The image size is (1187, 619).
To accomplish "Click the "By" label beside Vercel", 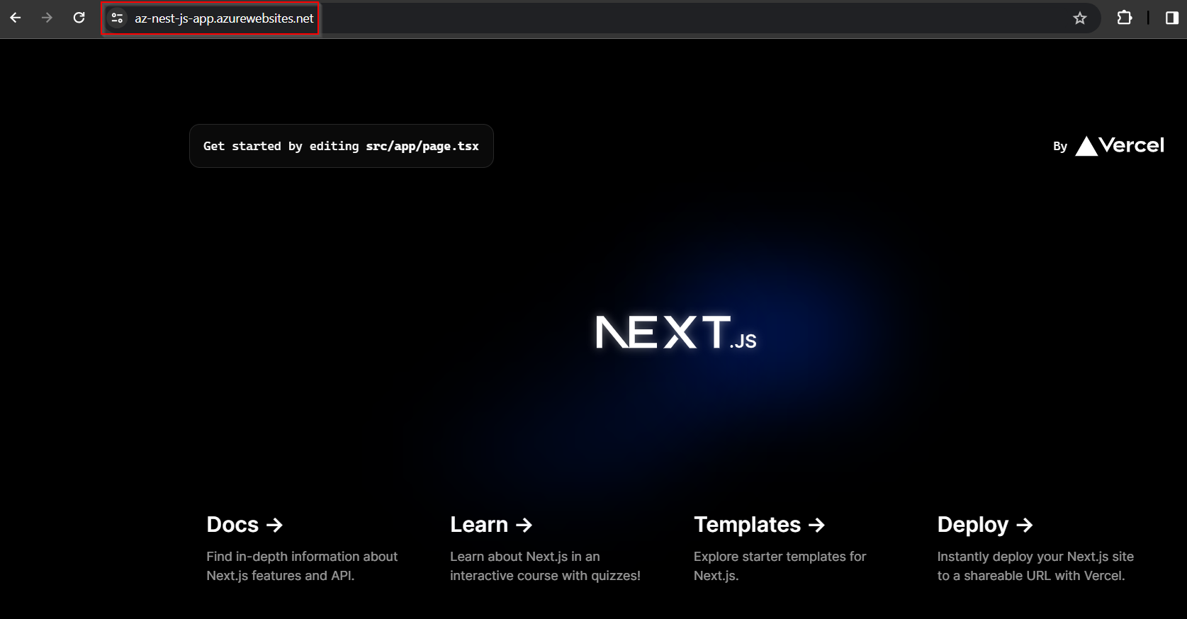I will [x=1060, y=147].
